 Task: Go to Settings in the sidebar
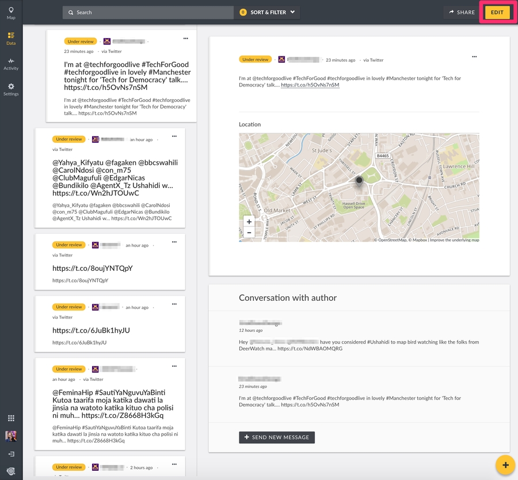tap(11, 89)
